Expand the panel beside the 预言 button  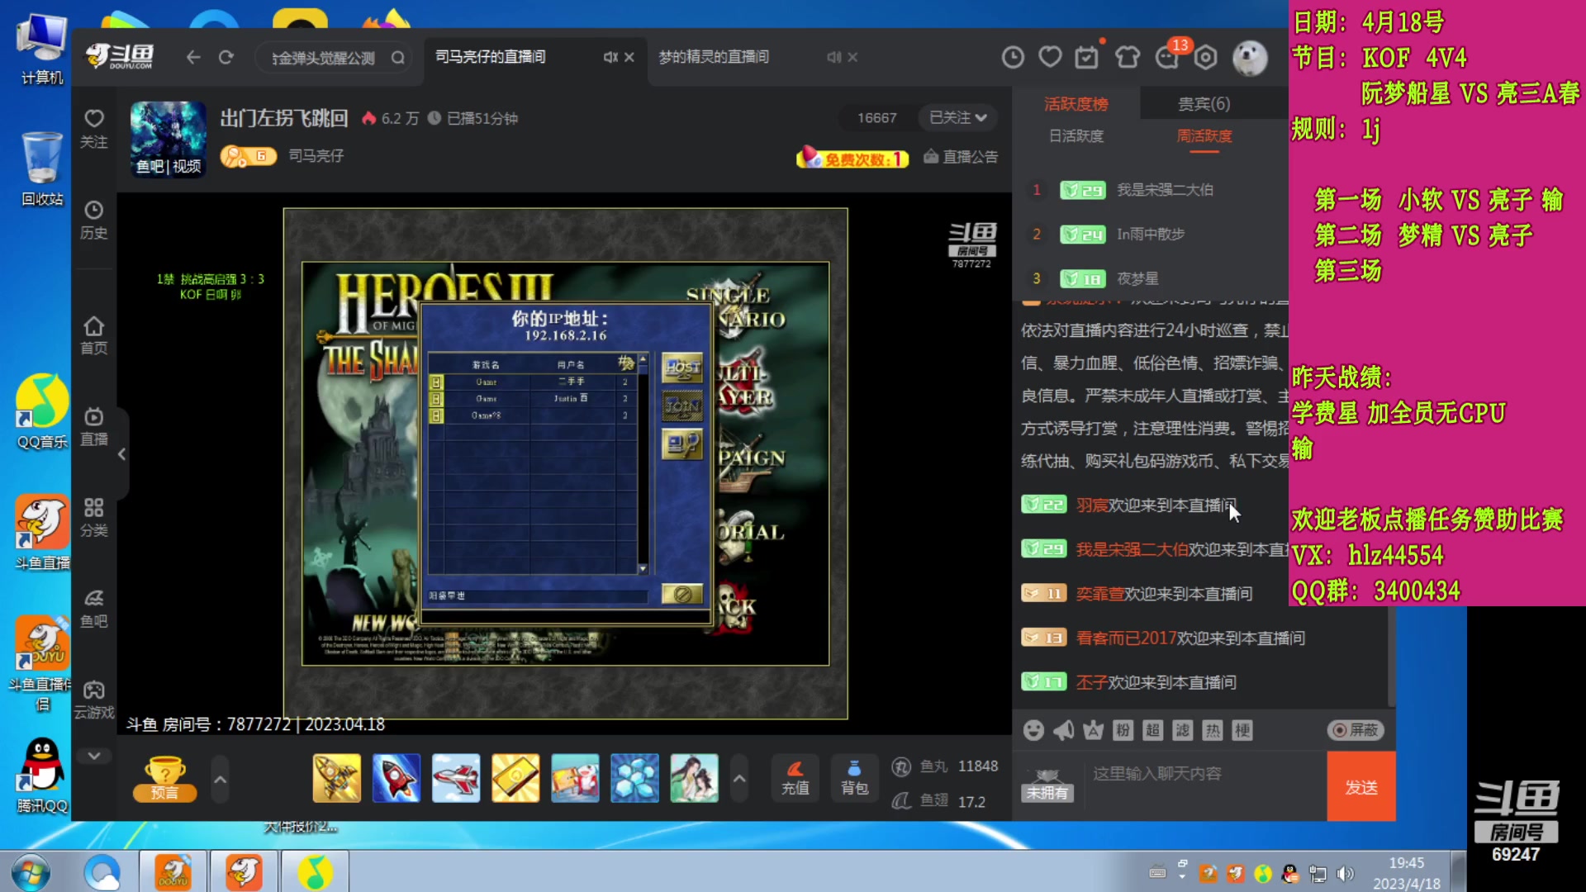(x=220, y=779)
